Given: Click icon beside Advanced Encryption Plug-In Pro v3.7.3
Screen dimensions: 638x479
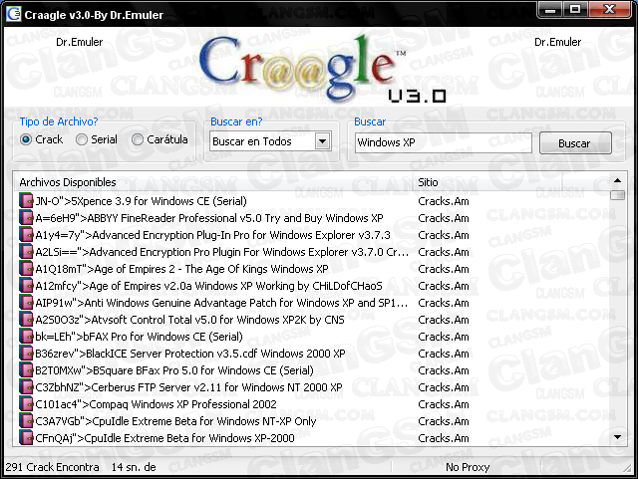Looking at the screenshot, I should point(26,235).
